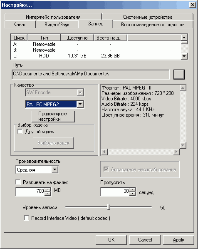Select the Запись tab
Image resolution: width=198 pixels, height=249 pixels.
96,24
